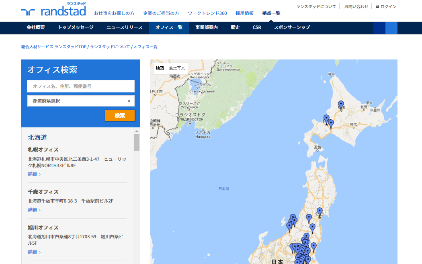This screenshot has width=422, height=264.
Task: Go to トップメッセージ tab
Action: [76, 27]
